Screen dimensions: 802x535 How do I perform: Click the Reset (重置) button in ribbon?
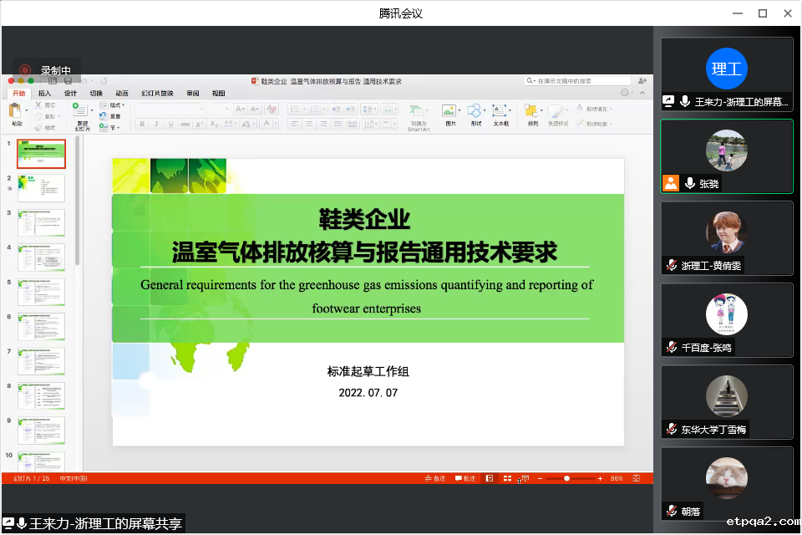pos(114,116)
